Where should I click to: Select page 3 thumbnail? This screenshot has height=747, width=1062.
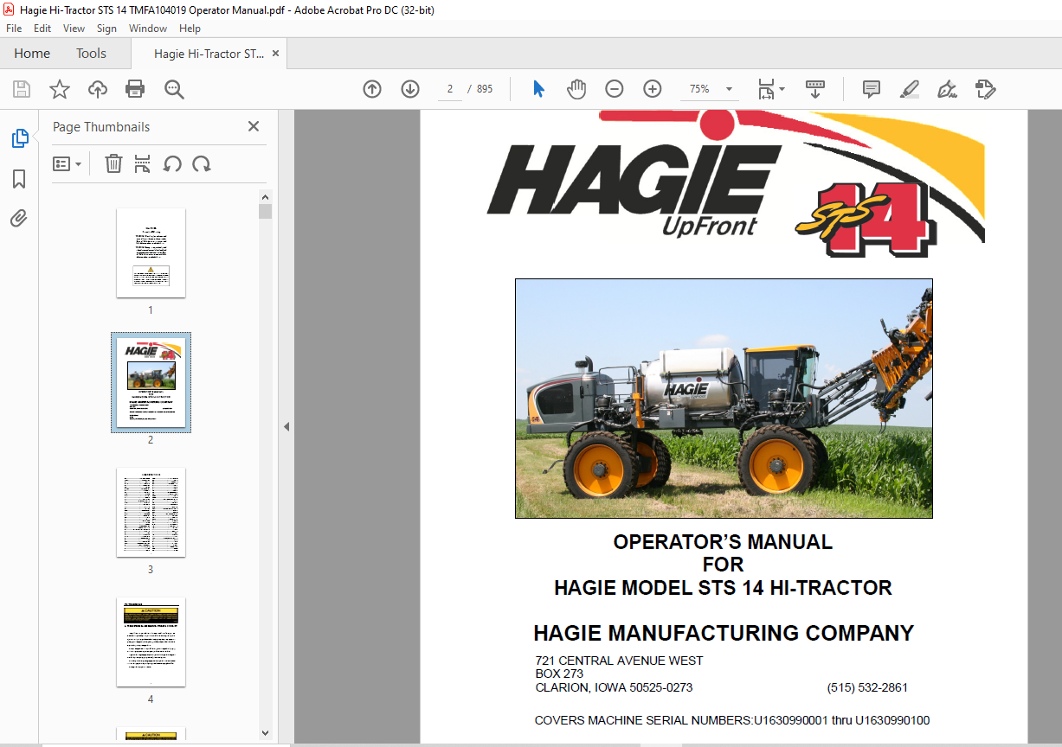click(x=151, y=512)
